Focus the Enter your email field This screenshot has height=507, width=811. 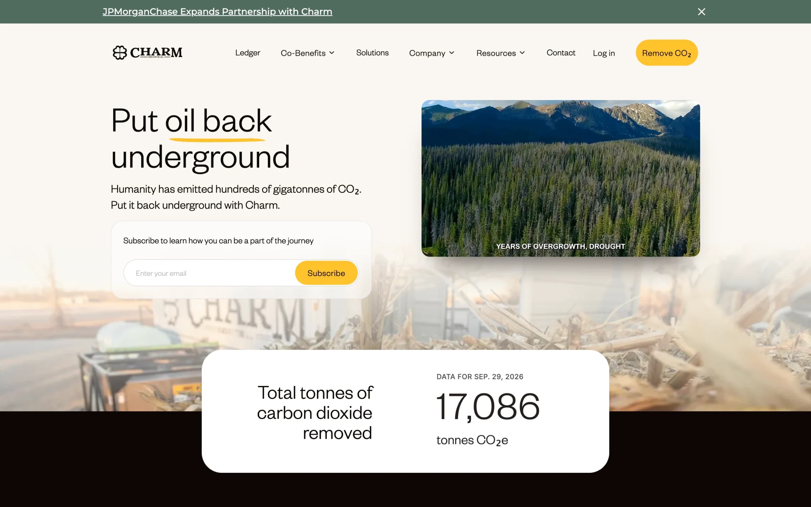(210, 273)
